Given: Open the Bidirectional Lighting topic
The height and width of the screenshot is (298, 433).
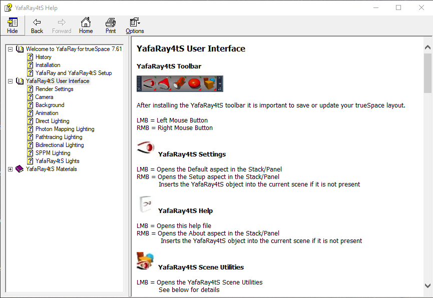Looking at the screenshot, I should 60,145.
